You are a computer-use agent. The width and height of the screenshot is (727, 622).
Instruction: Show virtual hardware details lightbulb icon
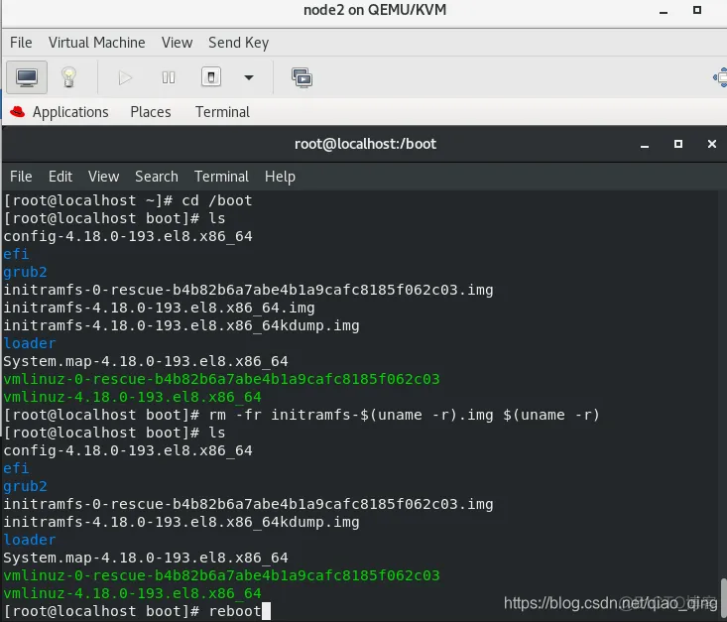point(68,77)
